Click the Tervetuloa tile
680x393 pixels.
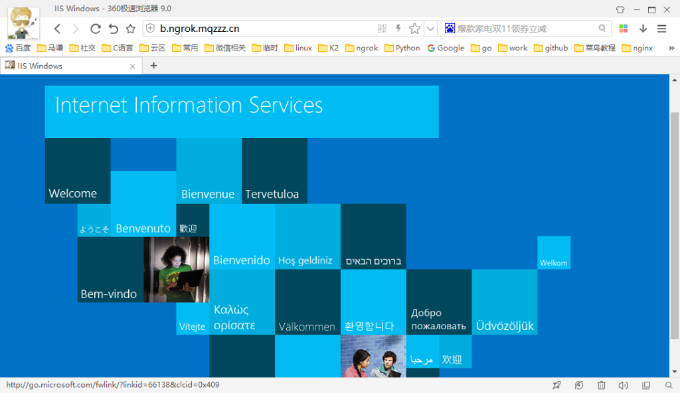274,171
